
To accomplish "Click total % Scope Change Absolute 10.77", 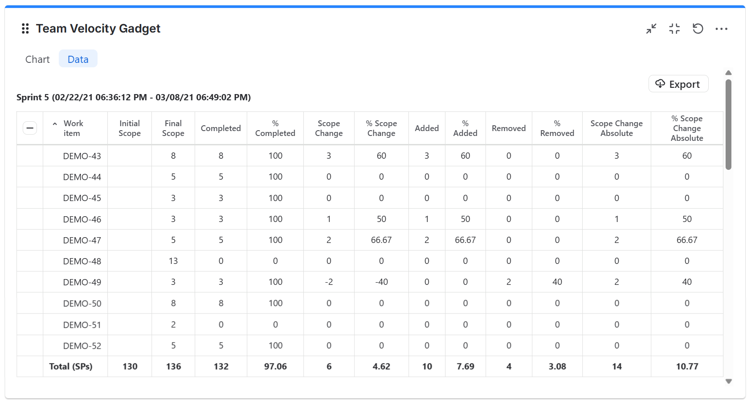I will pos(687,366).
